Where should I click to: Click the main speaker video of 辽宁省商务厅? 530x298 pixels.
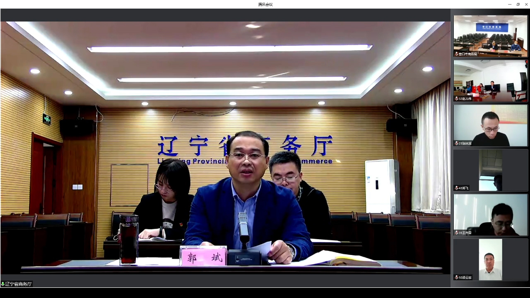click(x=225, y=149)
